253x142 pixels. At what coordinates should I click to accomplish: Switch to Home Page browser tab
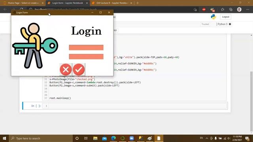(23, 3)
